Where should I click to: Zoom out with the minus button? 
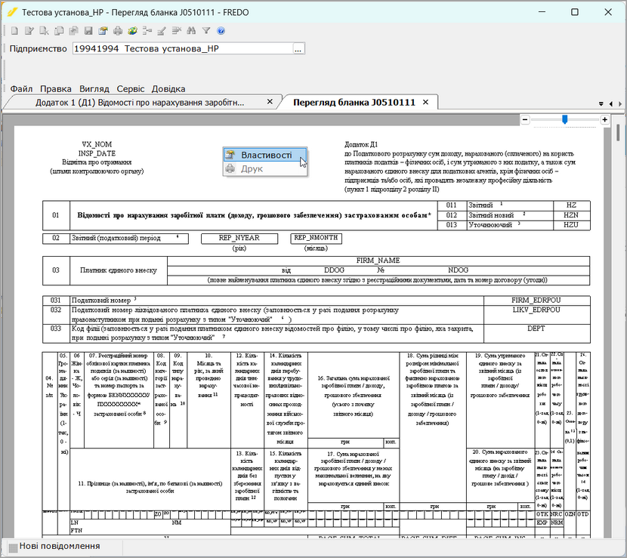526,119
